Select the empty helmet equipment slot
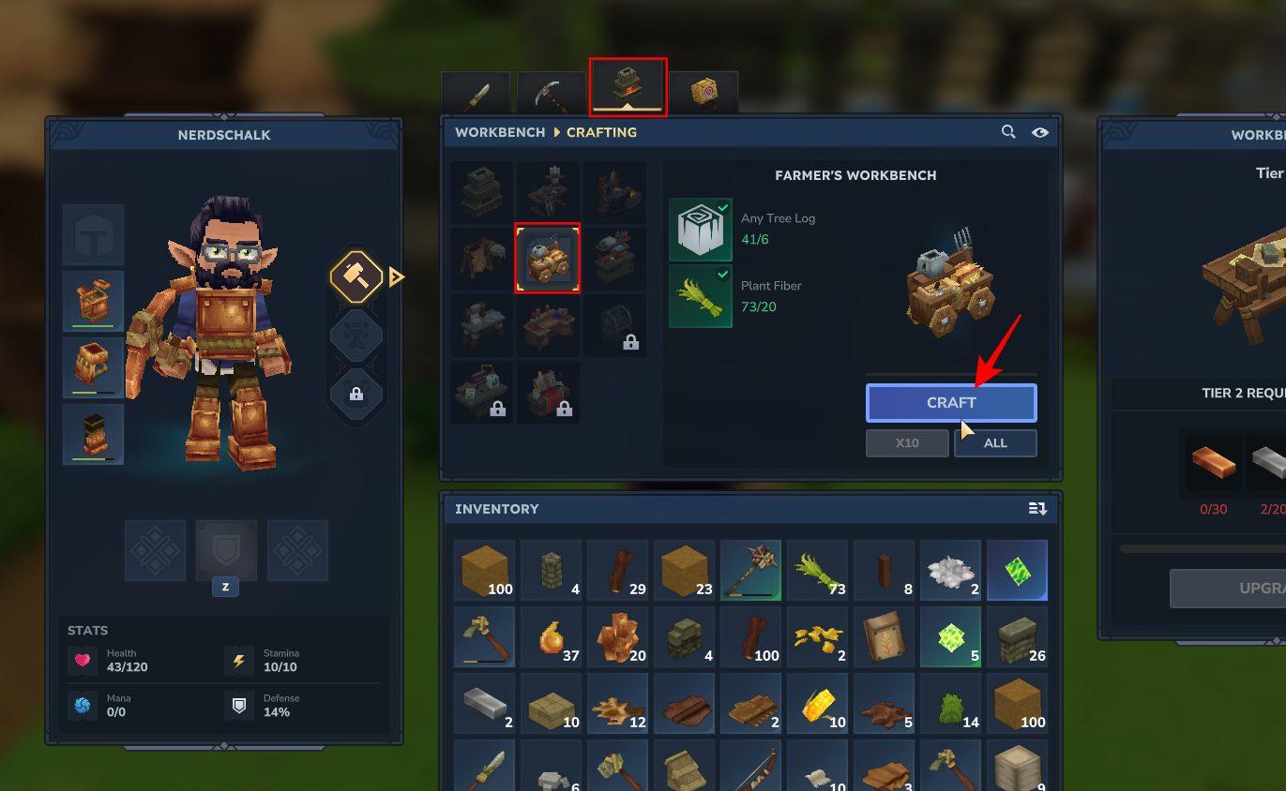 tap(93, 234)
